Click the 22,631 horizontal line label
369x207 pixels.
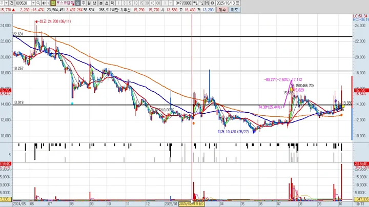[18, 34]
